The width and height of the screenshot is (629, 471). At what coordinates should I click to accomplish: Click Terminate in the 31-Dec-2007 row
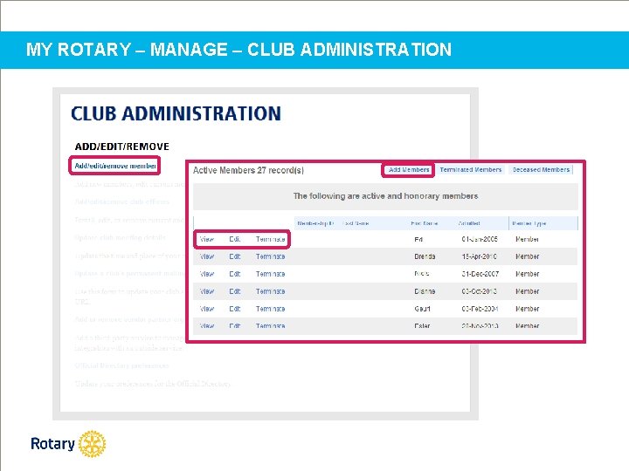pos(270,274)
